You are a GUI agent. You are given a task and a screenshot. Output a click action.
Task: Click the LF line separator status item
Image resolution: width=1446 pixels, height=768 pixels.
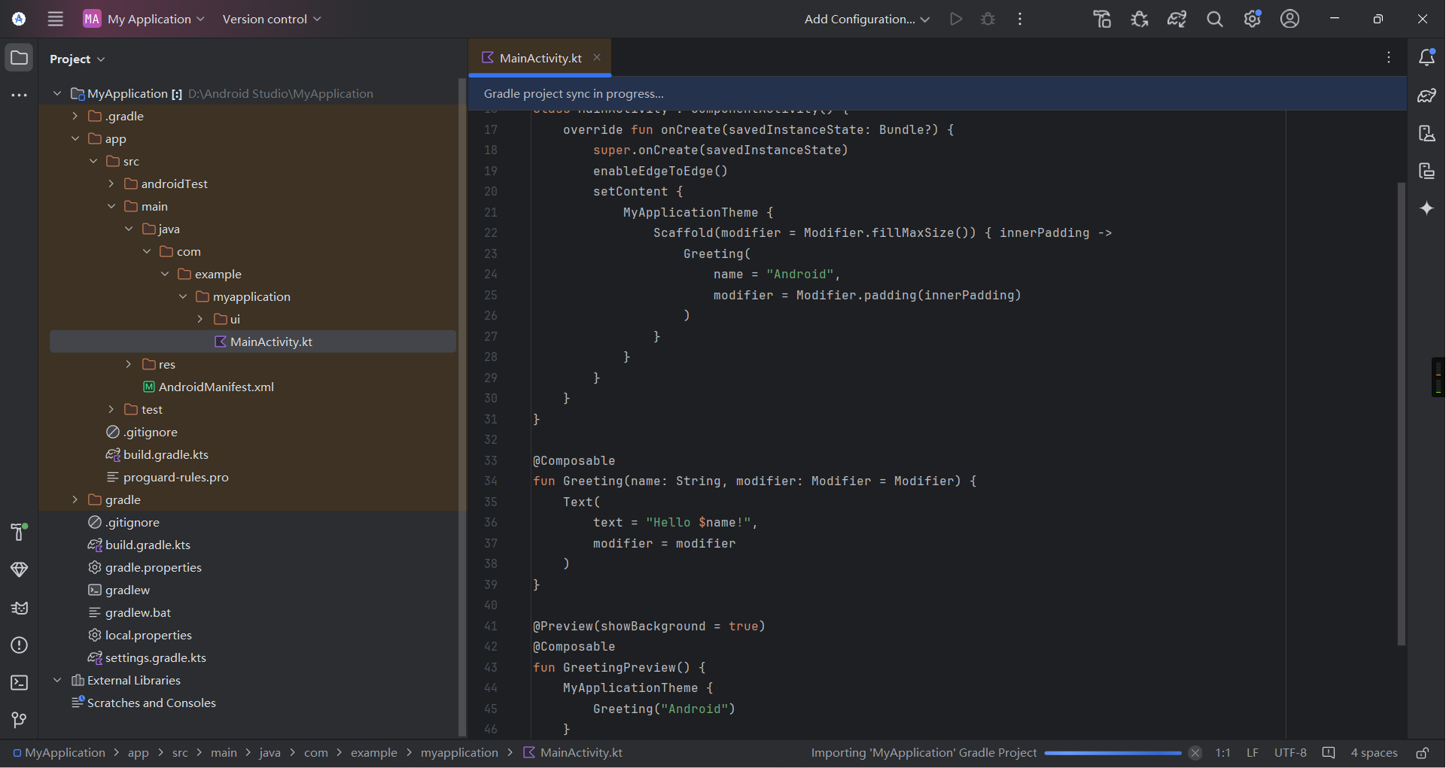click(x=1252, y=753)
